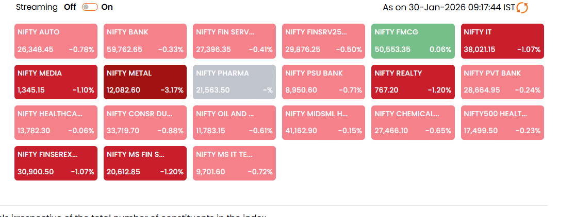Click the NIFTY CONSR DU... tile

tap(145, 122)
